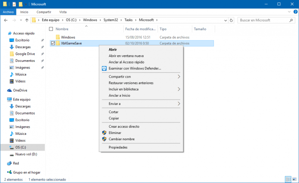Screen dimensions: 299x183
Task: Click the XblGameSave folder icon
Action: 58,43
